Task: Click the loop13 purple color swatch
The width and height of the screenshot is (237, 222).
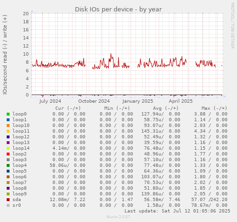Action: point(8,143)
